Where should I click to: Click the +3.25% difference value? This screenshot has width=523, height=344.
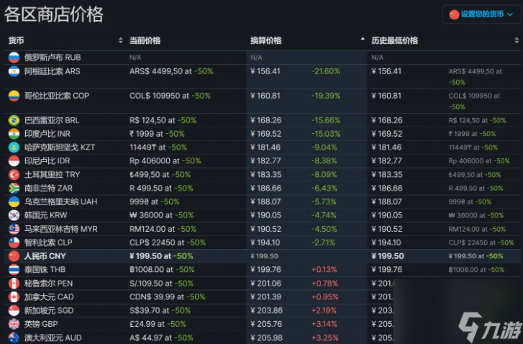(325, 338)
